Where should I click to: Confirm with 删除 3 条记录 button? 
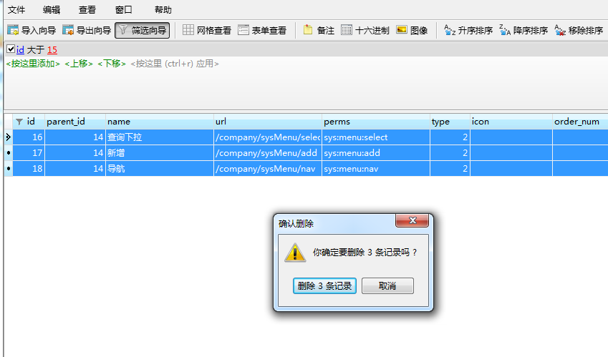[x=324, y=285]
